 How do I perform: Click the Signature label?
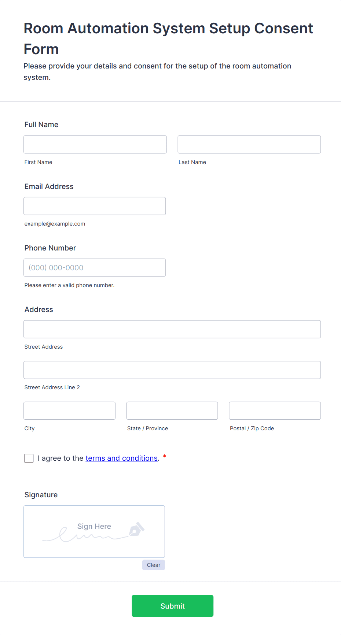(x=41, y=495)
